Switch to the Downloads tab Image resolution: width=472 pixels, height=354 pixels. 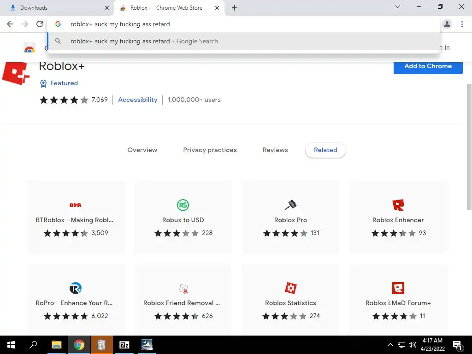coord(57,8)
